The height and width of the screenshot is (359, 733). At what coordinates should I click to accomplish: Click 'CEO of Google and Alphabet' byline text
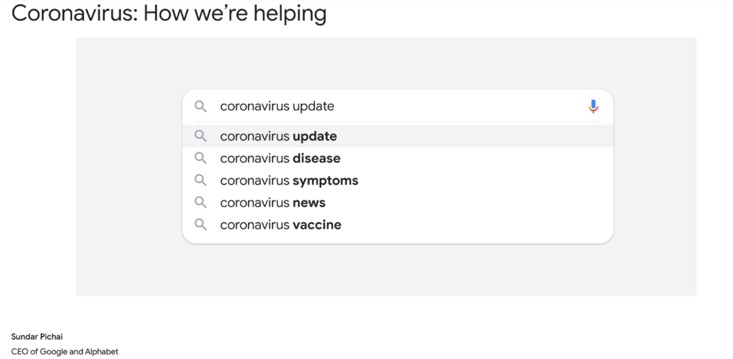(x=64, y=351)
